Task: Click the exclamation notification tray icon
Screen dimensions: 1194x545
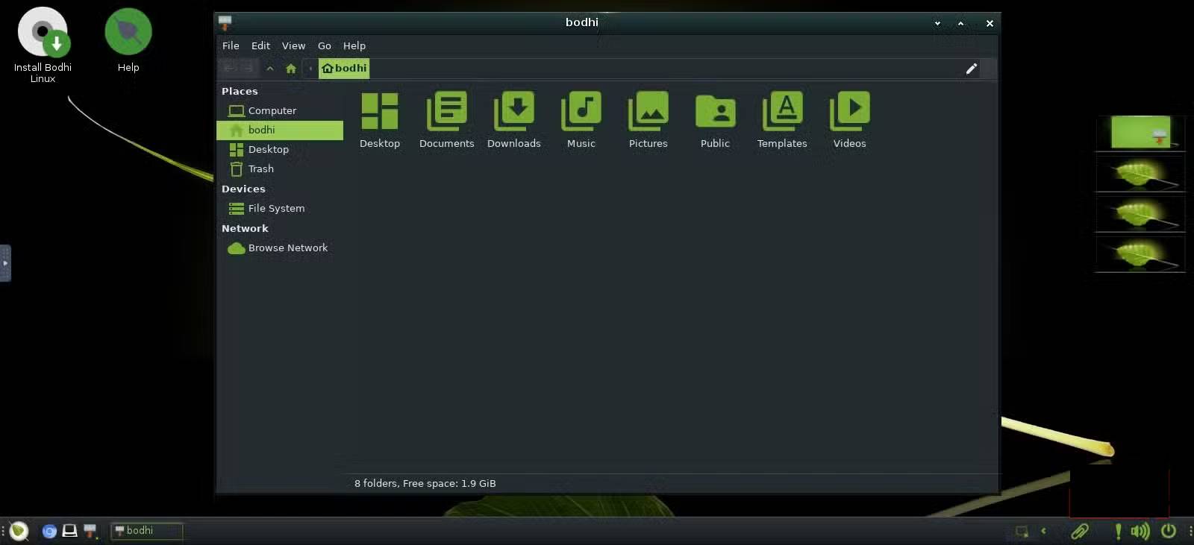Action: pyautogui.click(x=1118, y=531)
